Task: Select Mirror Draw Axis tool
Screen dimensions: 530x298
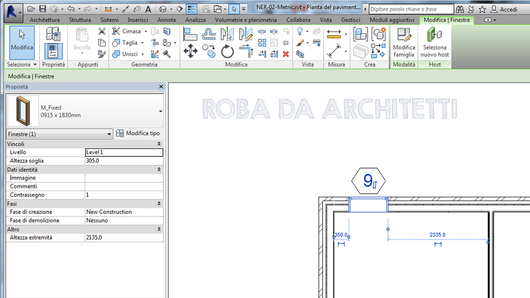Action: 246,35
